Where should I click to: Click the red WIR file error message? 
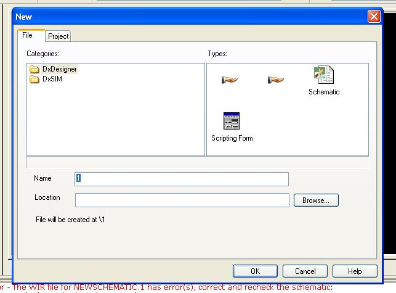pos(166,287)
